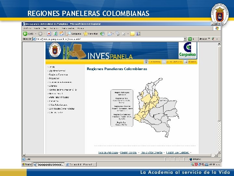Open the Forward button history dropdown arrow

click(44, 34)
